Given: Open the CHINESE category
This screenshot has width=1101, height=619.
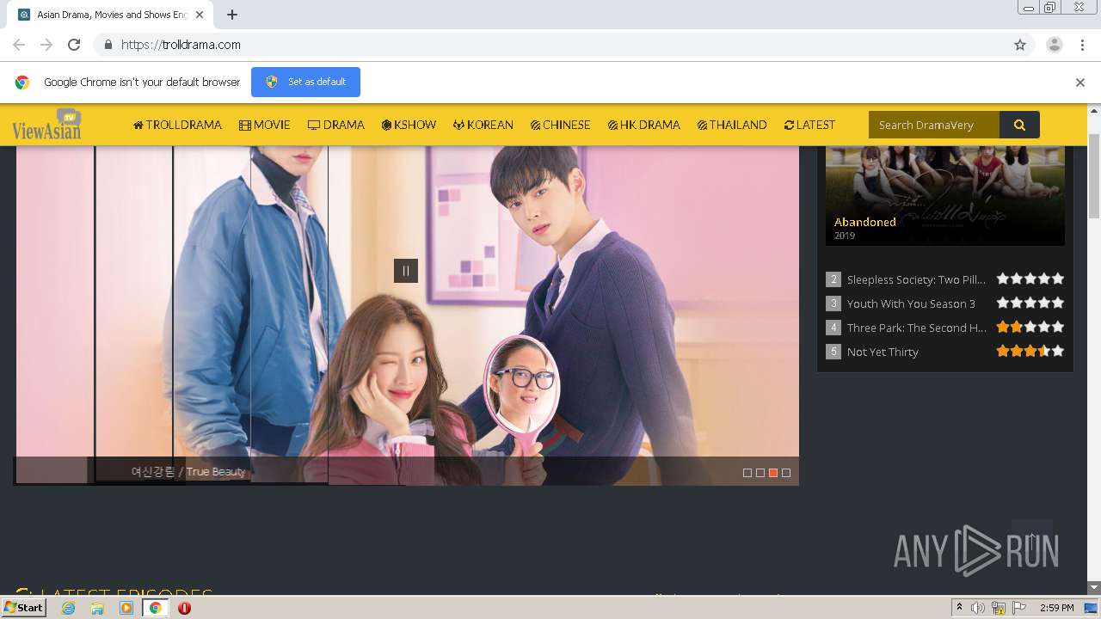Looking at the screenshot, I should pyautogui.click(x=561, y=125).
